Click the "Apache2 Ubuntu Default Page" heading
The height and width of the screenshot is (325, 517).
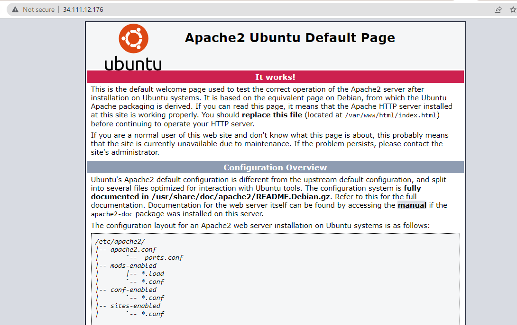pyautogui.click(x=290, y=38)
